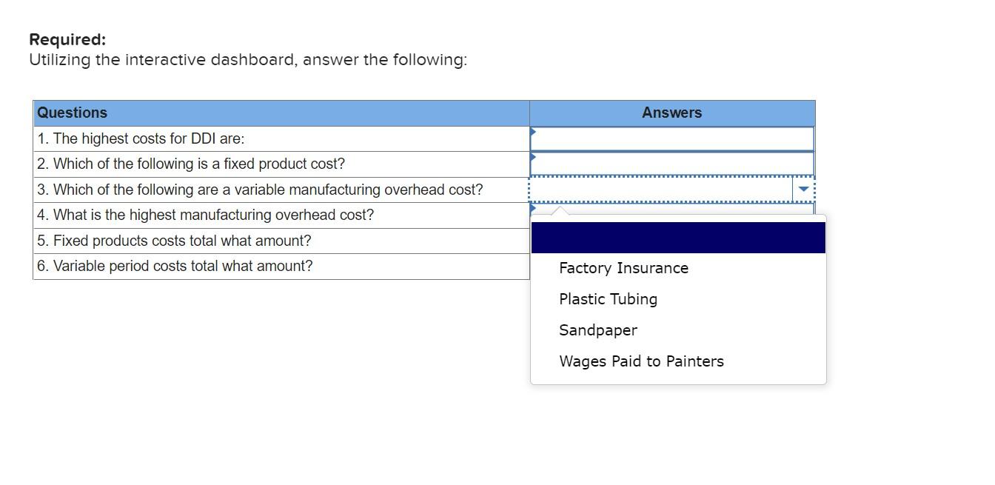Click the answer field for question 6
The width and height of the screenshot is (995, 485).
[x=670, y=266]
